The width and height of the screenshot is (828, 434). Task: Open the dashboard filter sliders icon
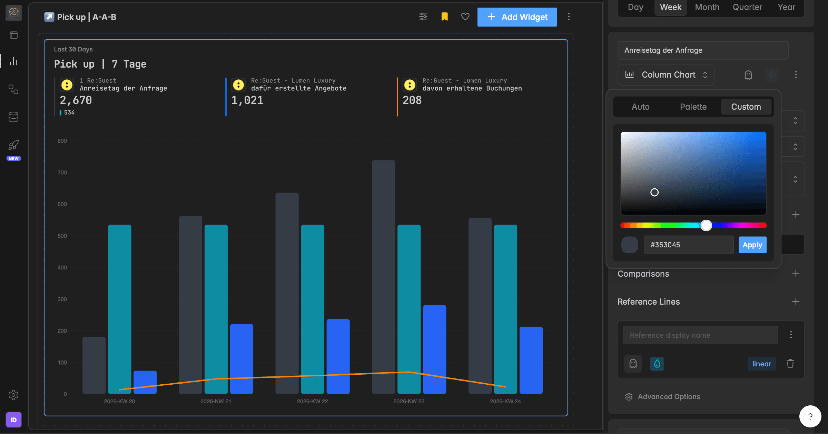pyautogui.click(x=423, y=17)
